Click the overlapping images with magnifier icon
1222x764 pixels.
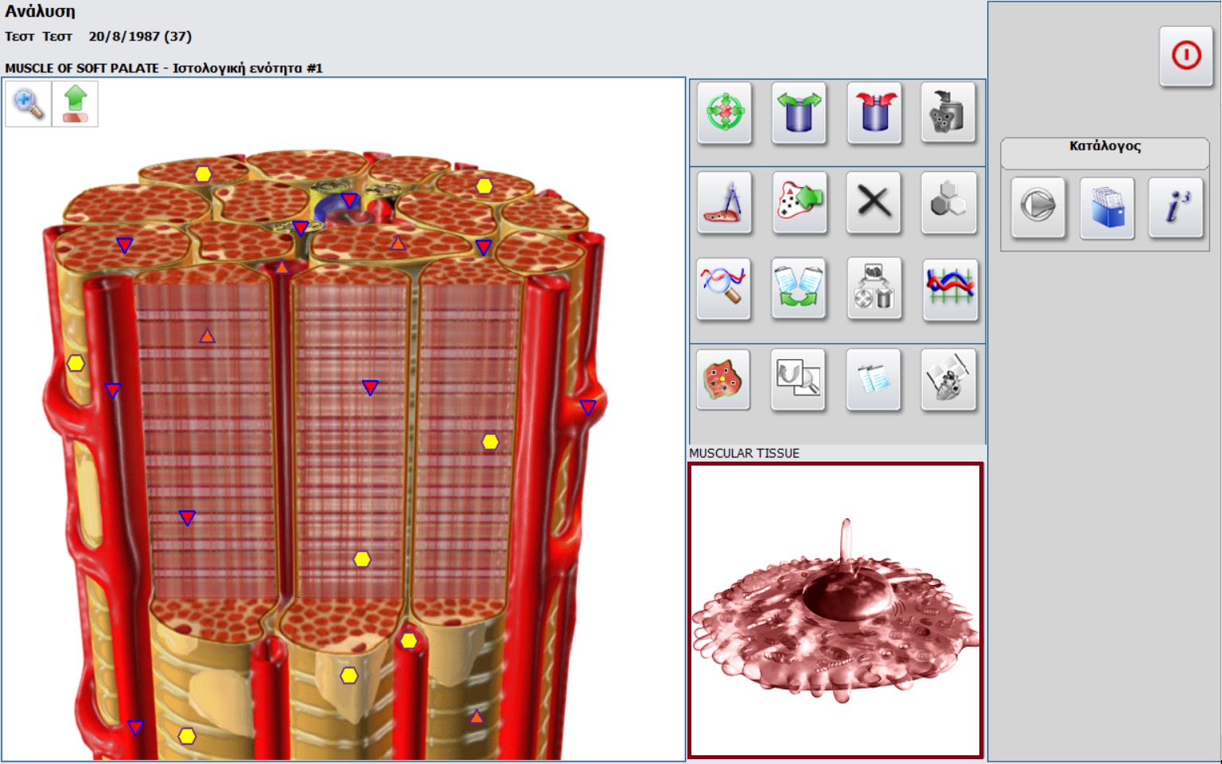pyautogui.click(x=798, y=380)
